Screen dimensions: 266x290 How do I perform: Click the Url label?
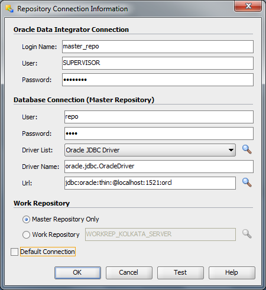coord(27,183)
